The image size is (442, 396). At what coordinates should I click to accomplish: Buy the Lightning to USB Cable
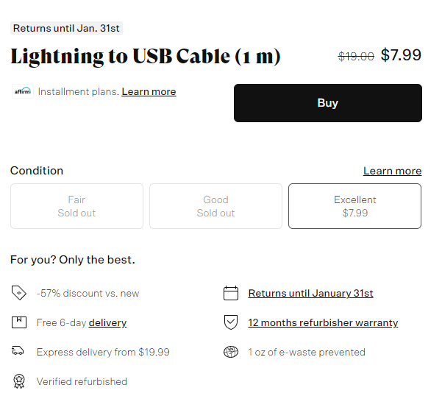pyautogui.click(x=328, y=103)
